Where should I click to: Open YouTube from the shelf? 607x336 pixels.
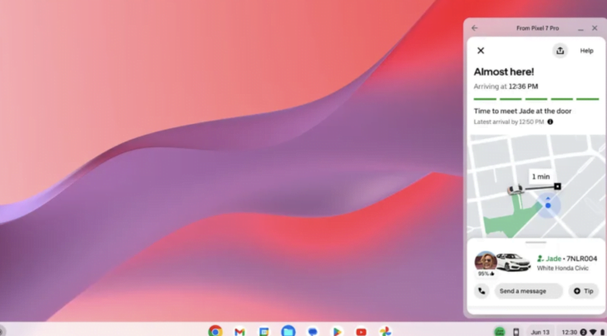click(361, 332)
